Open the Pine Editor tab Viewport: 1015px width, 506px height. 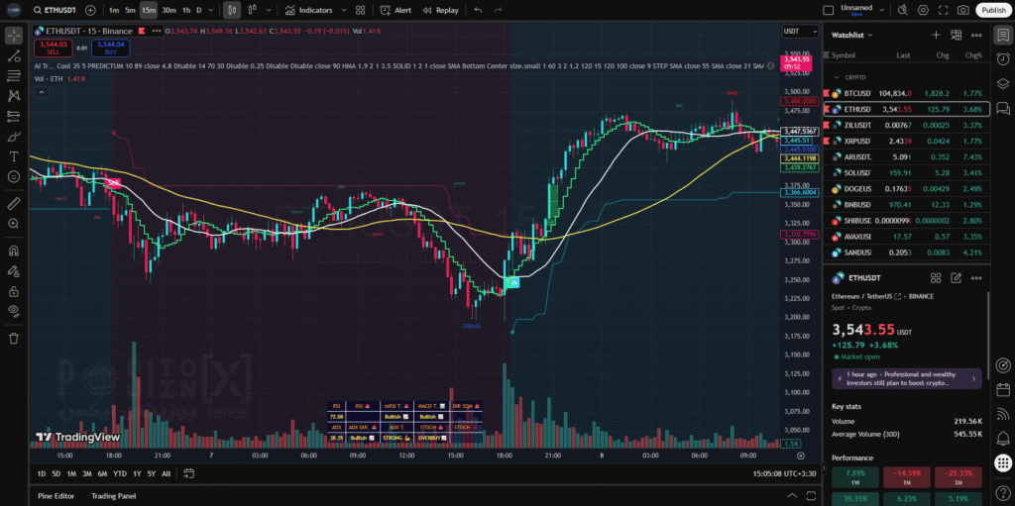click(56, 496)
